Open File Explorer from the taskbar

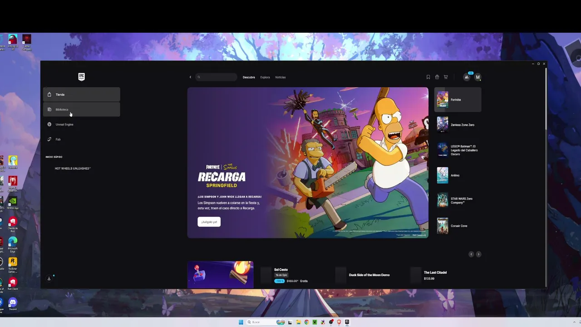point(298,322)
